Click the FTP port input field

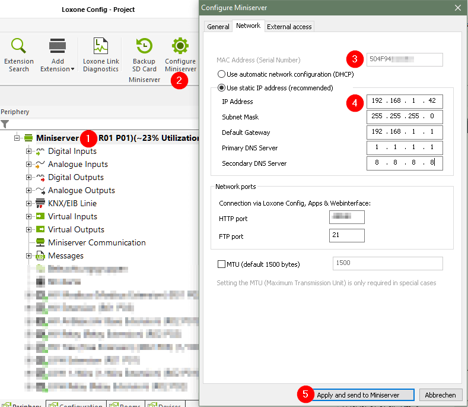(x=346, y=236)
